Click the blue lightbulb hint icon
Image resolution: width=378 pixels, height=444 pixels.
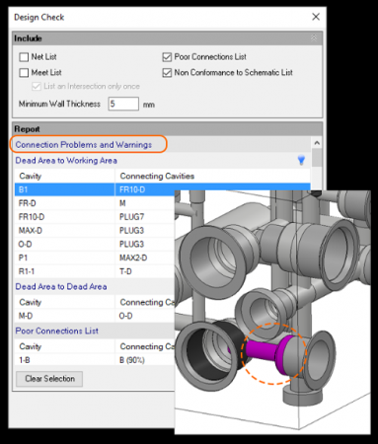pyautogui.click(x=301, y=160)
